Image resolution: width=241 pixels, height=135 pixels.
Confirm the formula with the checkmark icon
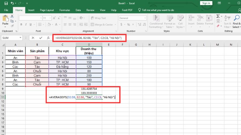tap(40, 38)
